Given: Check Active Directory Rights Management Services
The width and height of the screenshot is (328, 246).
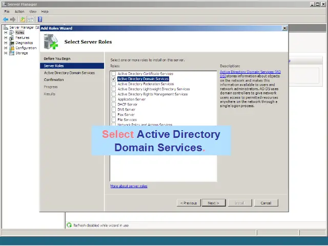Looking at the screenshot, I should coord(114,94).
